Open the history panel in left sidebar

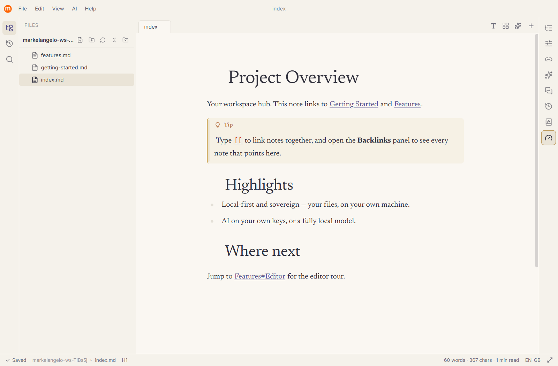[9, 44]
